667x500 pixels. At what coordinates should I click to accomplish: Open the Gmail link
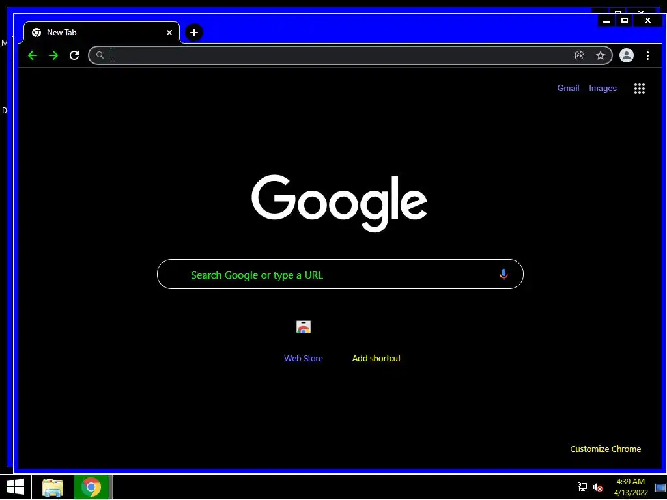tap(568, 88)
